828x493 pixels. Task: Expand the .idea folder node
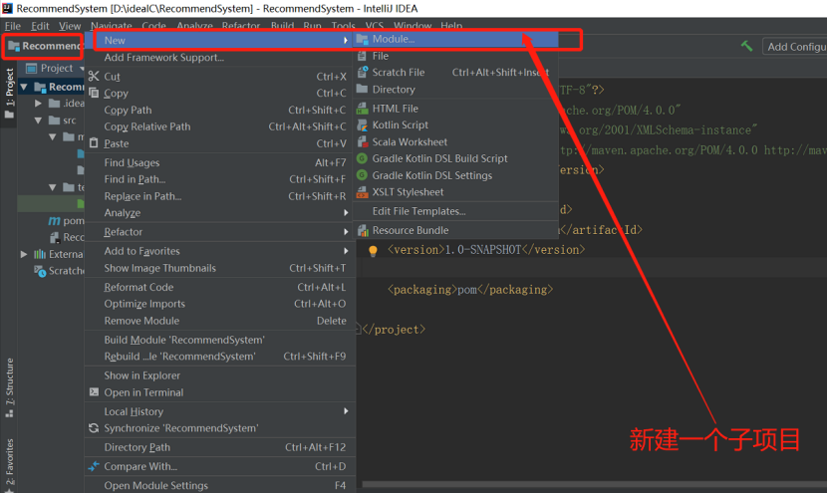38,104
